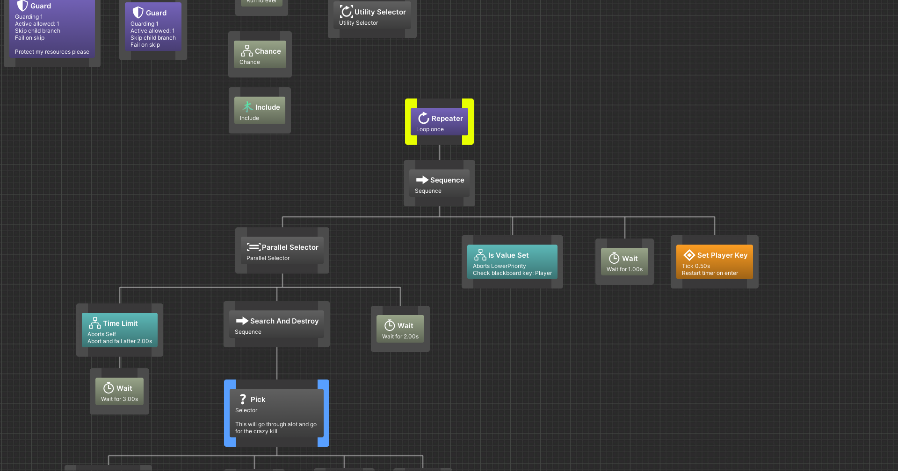Click the rotating icon on Utility Selector

[x=347, y=12]
